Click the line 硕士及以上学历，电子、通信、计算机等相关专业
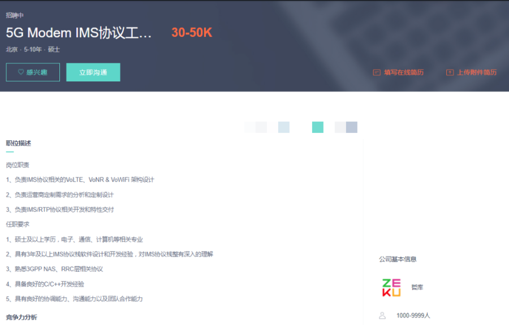509x325 pixels. [74, 240]
